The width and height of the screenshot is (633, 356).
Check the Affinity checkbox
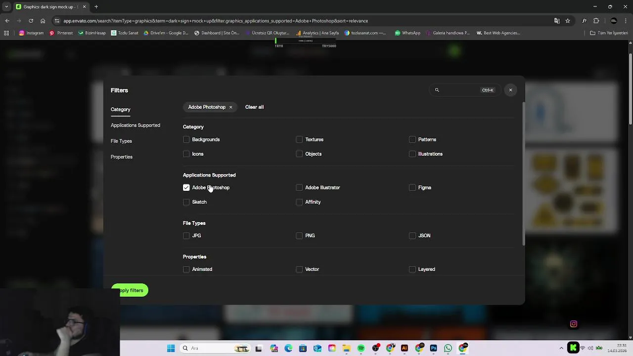point(299,202)
